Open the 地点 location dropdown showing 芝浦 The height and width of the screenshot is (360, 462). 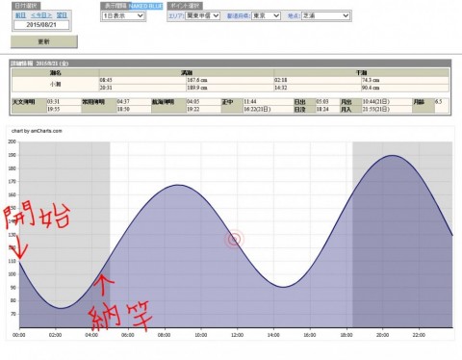point(325,15)
